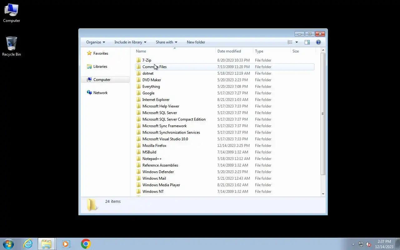Select the Microsoft Help Viewer folder name
The width and height of the screenshot is (400, 250).
161,106
